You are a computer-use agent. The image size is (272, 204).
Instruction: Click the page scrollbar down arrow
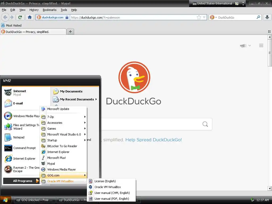pos(270,189)
